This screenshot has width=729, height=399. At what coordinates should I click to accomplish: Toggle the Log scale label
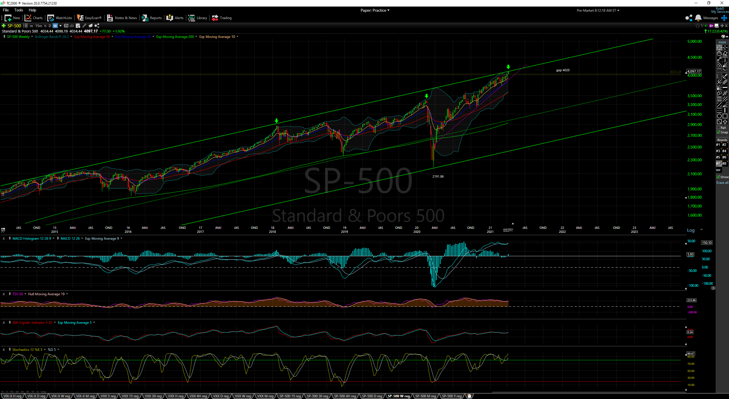pos(691,230)
